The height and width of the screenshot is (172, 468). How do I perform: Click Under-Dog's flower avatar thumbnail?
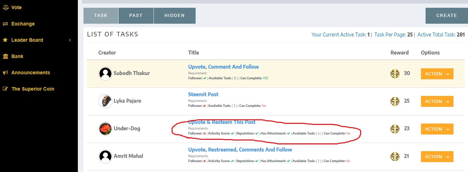point(105,129)
